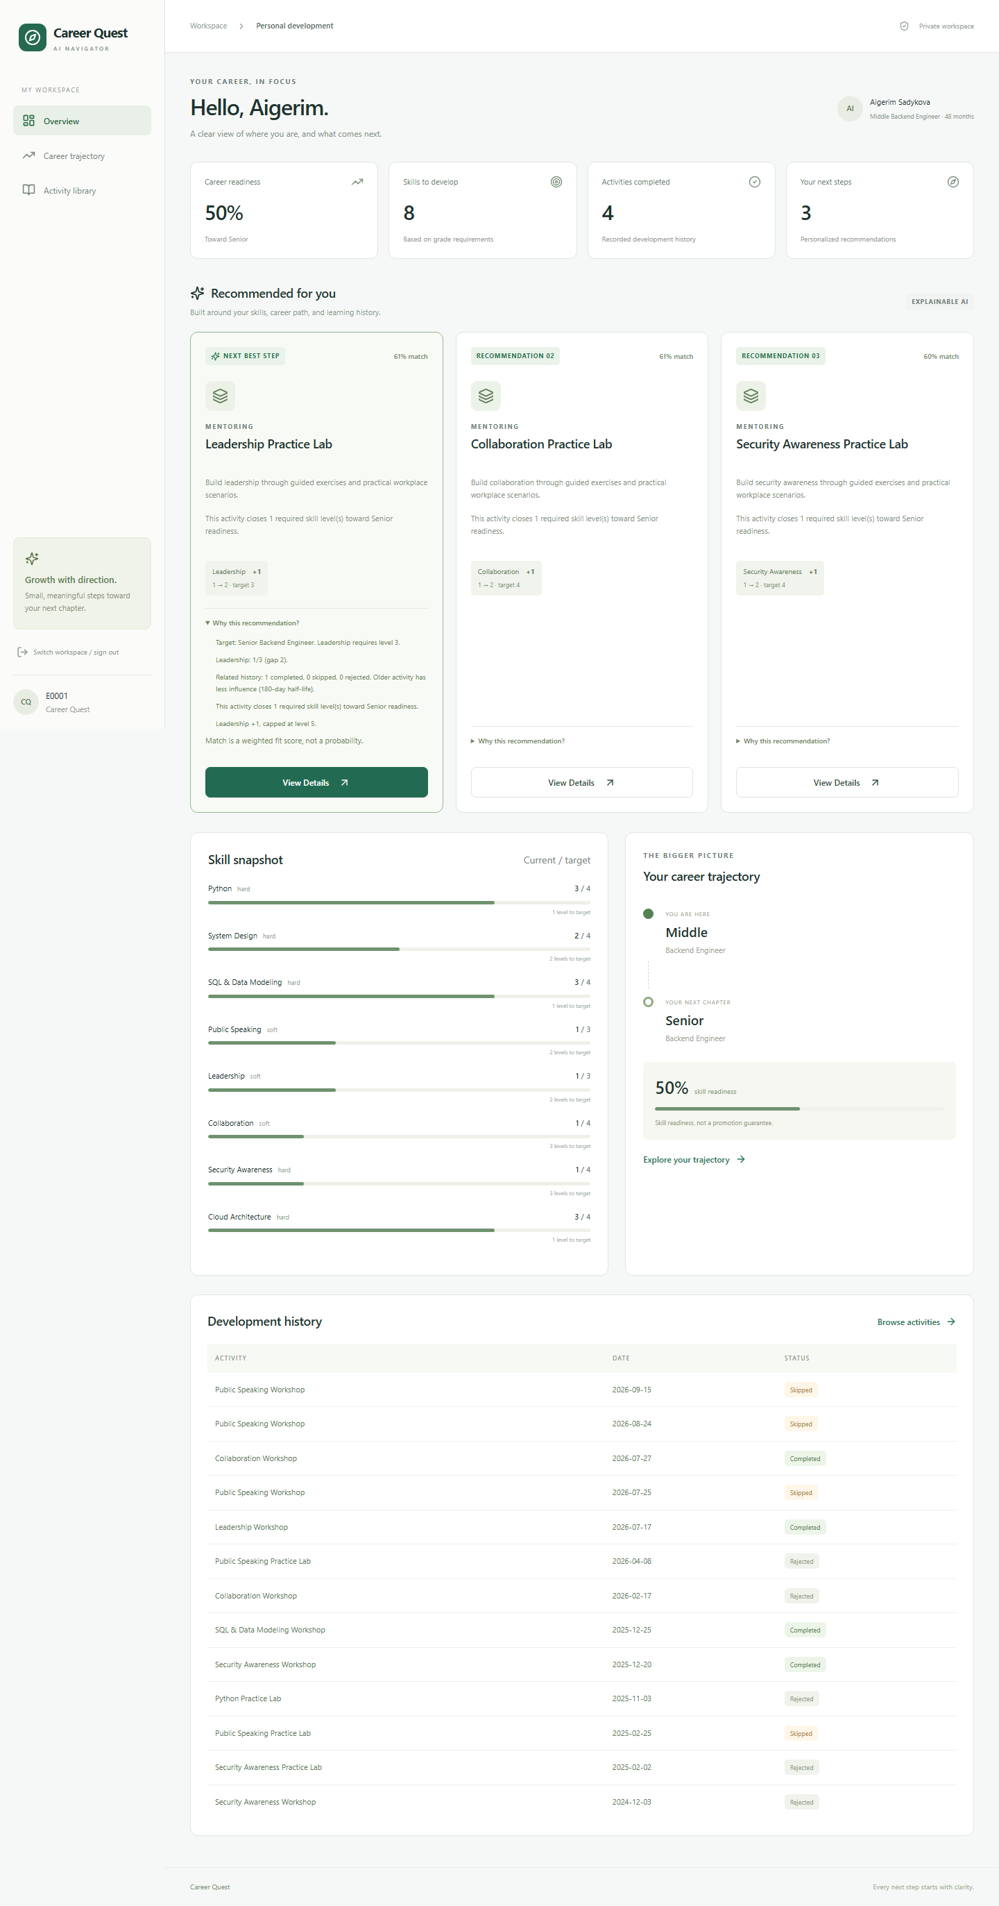Click the AI avatar next to Aigerim Sadykova
Screen dimensions: 999x1906
pyautogui.click(x=850, y=109)
